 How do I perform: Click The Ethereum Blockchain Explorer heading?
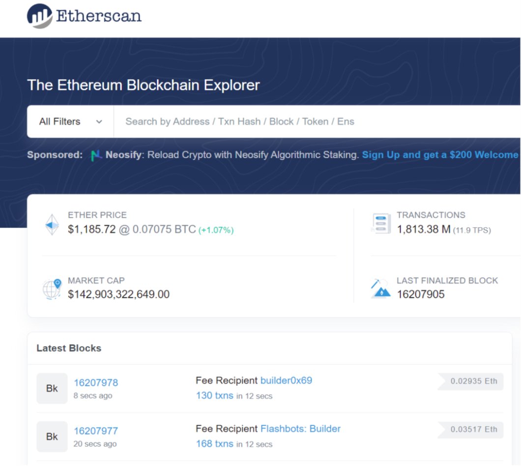click(x=143, y=85)
